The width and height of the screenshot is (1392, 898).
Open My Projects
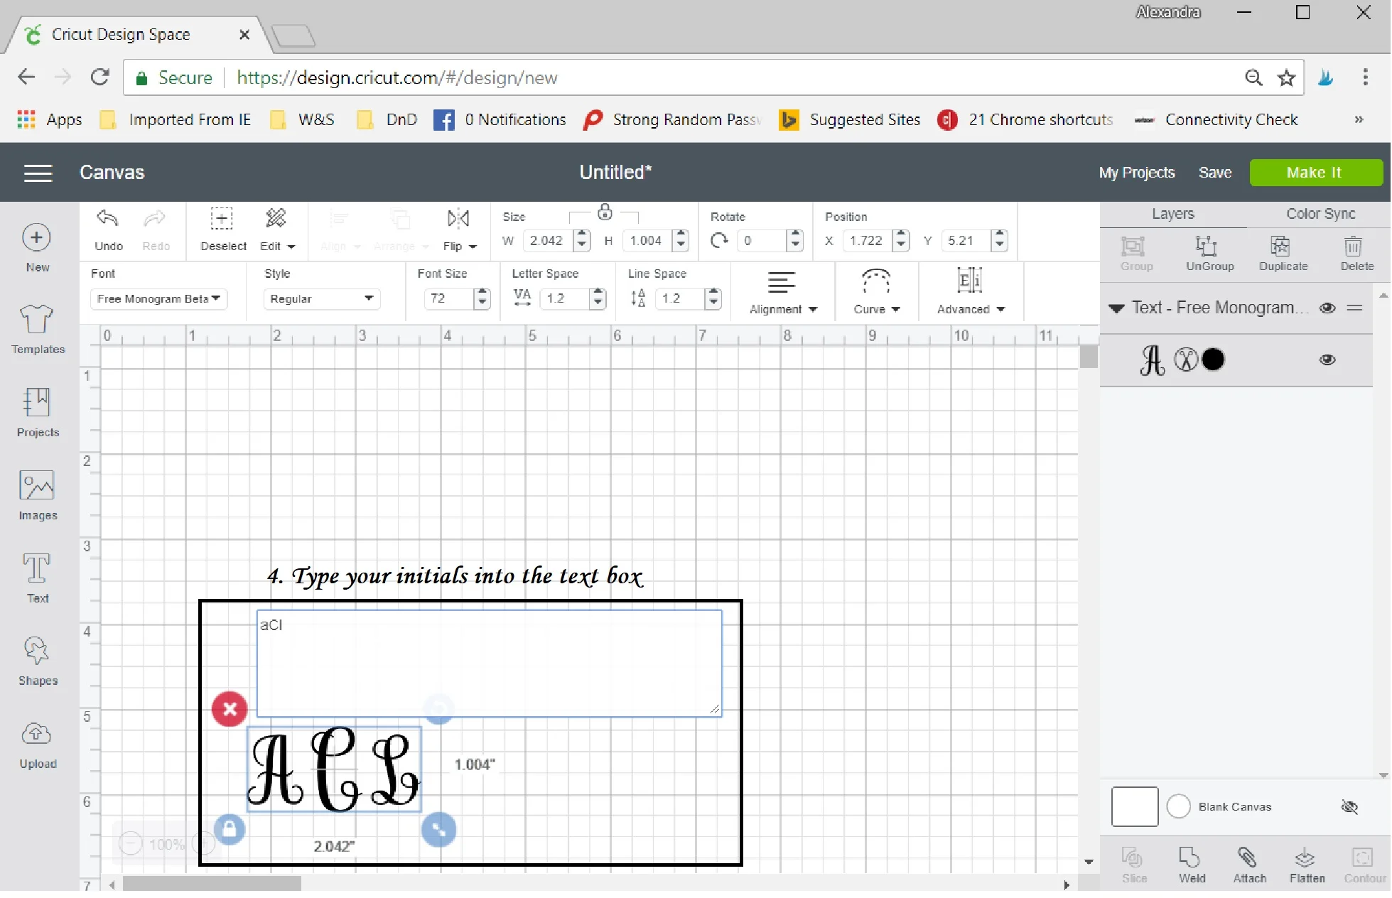pos(1136,173)
